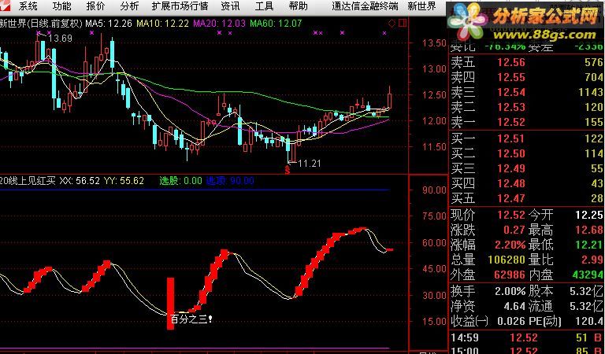Open the 帮助 menu
The height and width of the screenshot is (354, 605).
[x=299, y=6]
